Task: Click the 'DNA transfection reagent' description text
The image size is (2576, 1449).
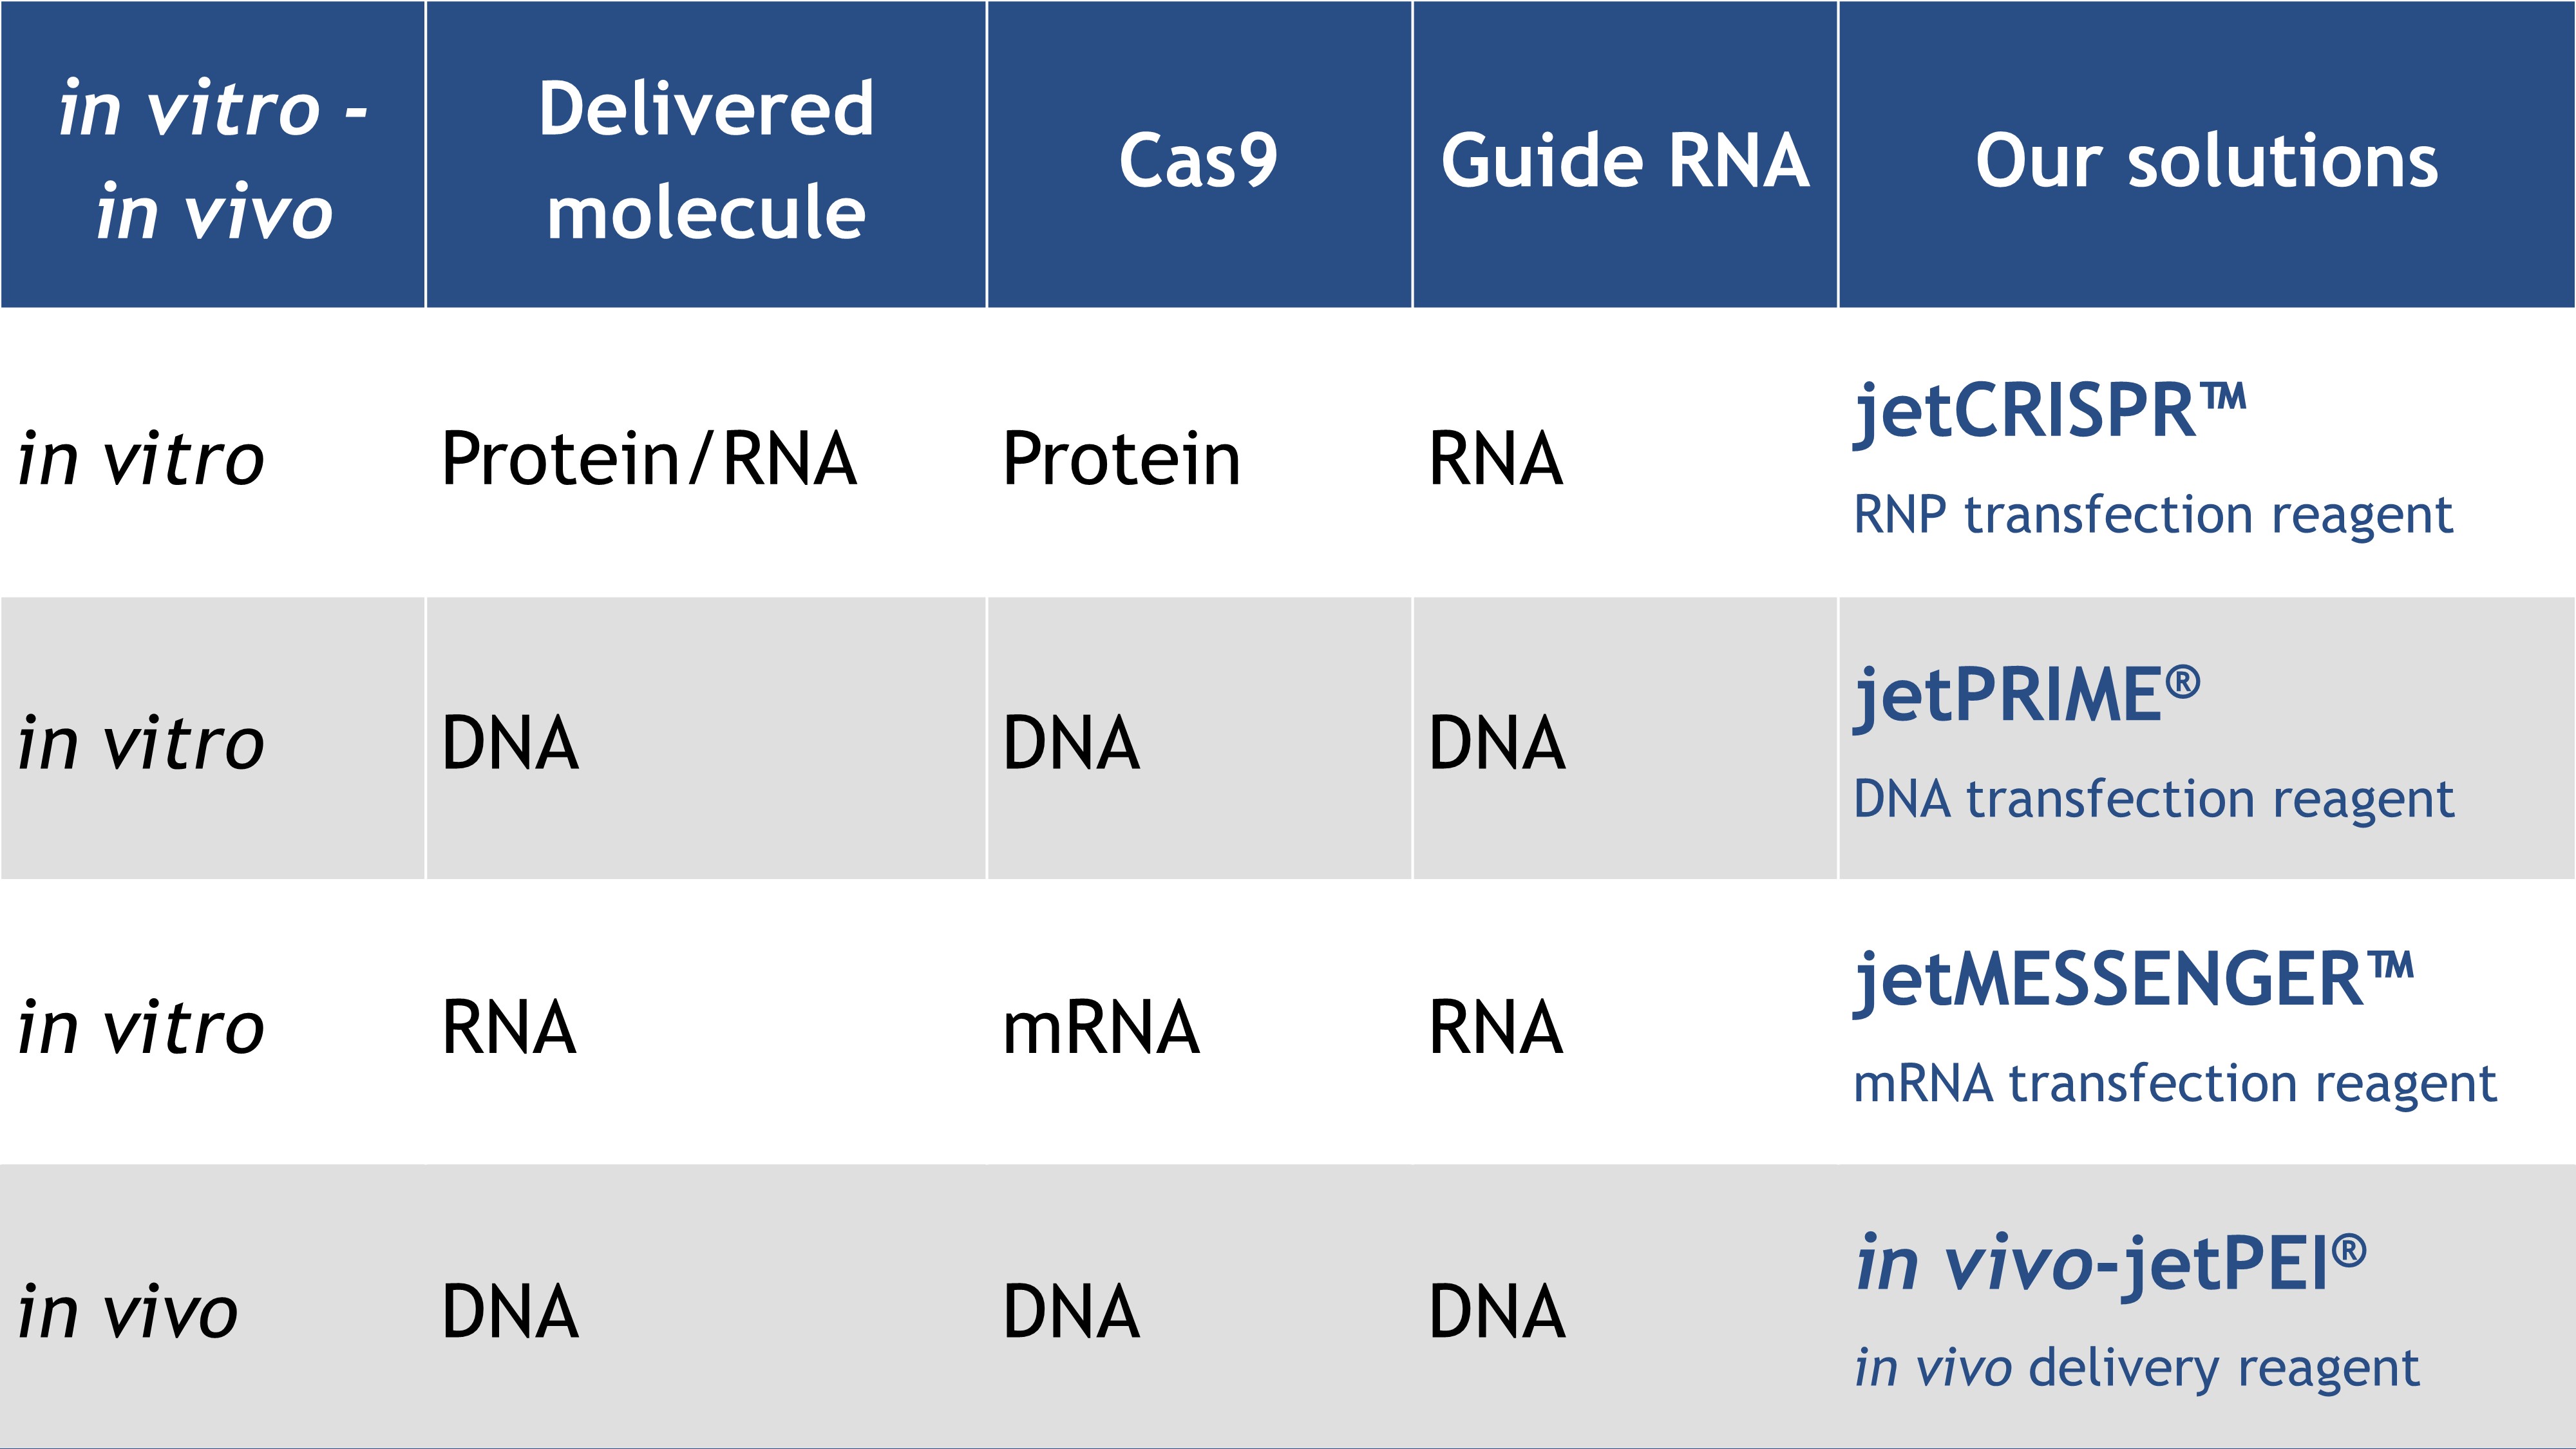Action: click(2153, 800)
